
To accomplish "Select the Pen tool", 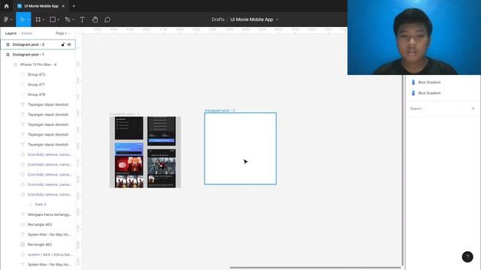I will [68, 19].
